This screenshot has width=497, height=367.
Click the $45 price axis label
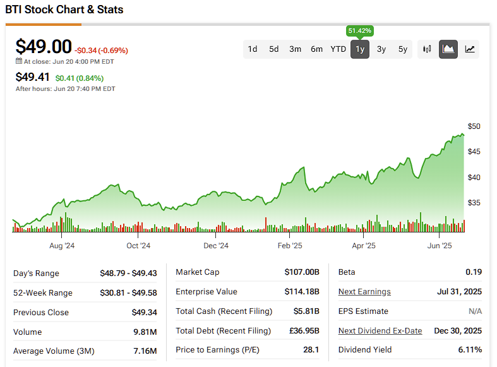(x=474, y=152)
